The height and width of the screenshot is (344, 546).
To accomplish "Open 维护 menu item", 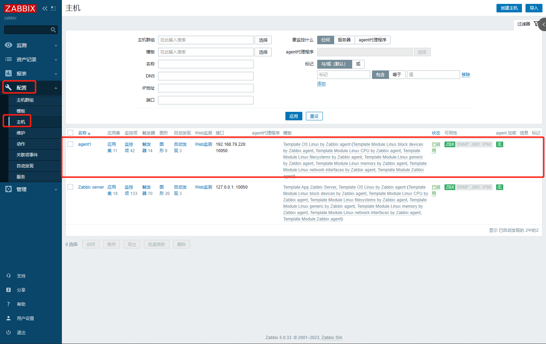I will pyautogui.click(x=35, y=133).
